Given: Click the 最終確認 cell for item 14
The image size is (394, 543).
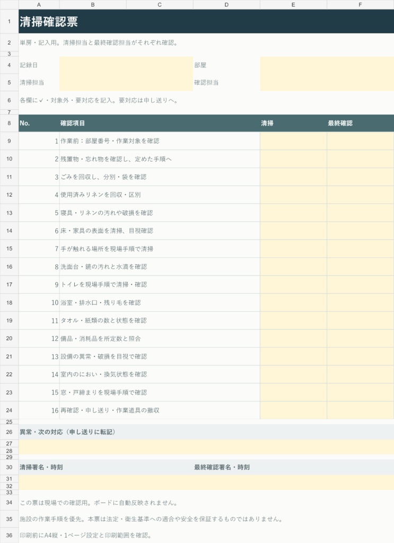Looking at the screenshot, I should point(360,374).
